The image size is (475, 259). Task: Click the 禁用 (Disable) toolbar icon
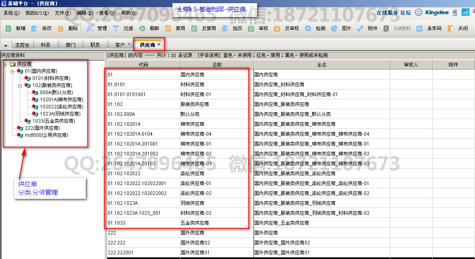tap(168, 28)
